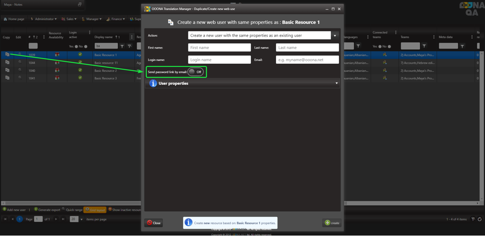Expand the User properties section

[x=336, y=83]
